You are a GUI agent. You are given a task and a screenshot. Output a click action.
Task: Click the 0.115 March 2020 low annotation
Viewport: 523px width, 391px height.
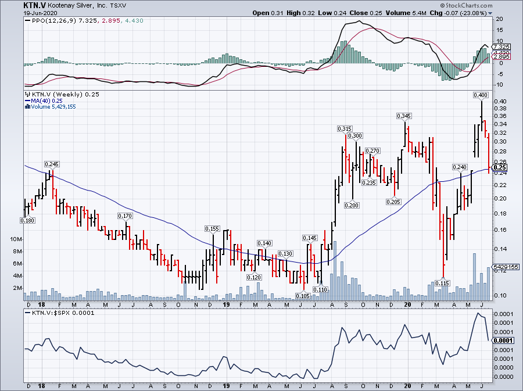point(443,284)
